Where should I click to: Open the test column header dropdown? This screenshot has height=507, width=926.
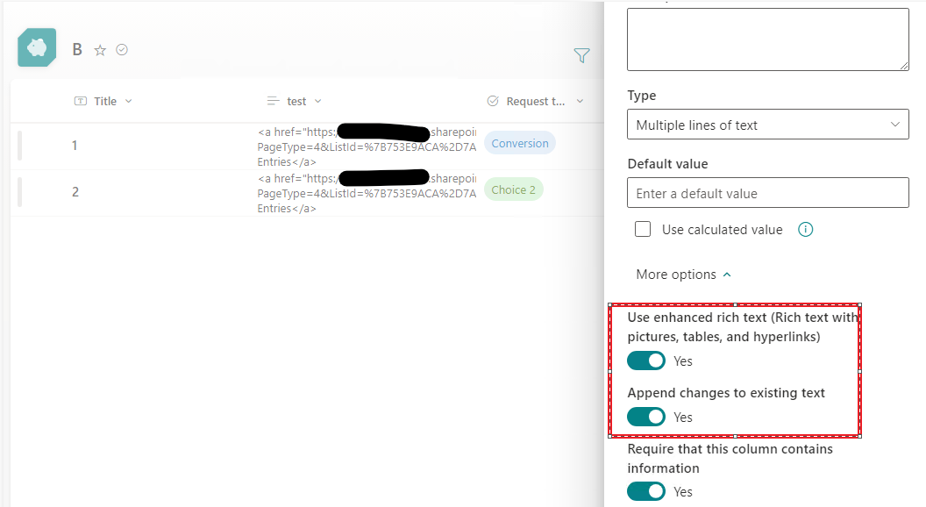pyautogui.click(x=317, y=100)
